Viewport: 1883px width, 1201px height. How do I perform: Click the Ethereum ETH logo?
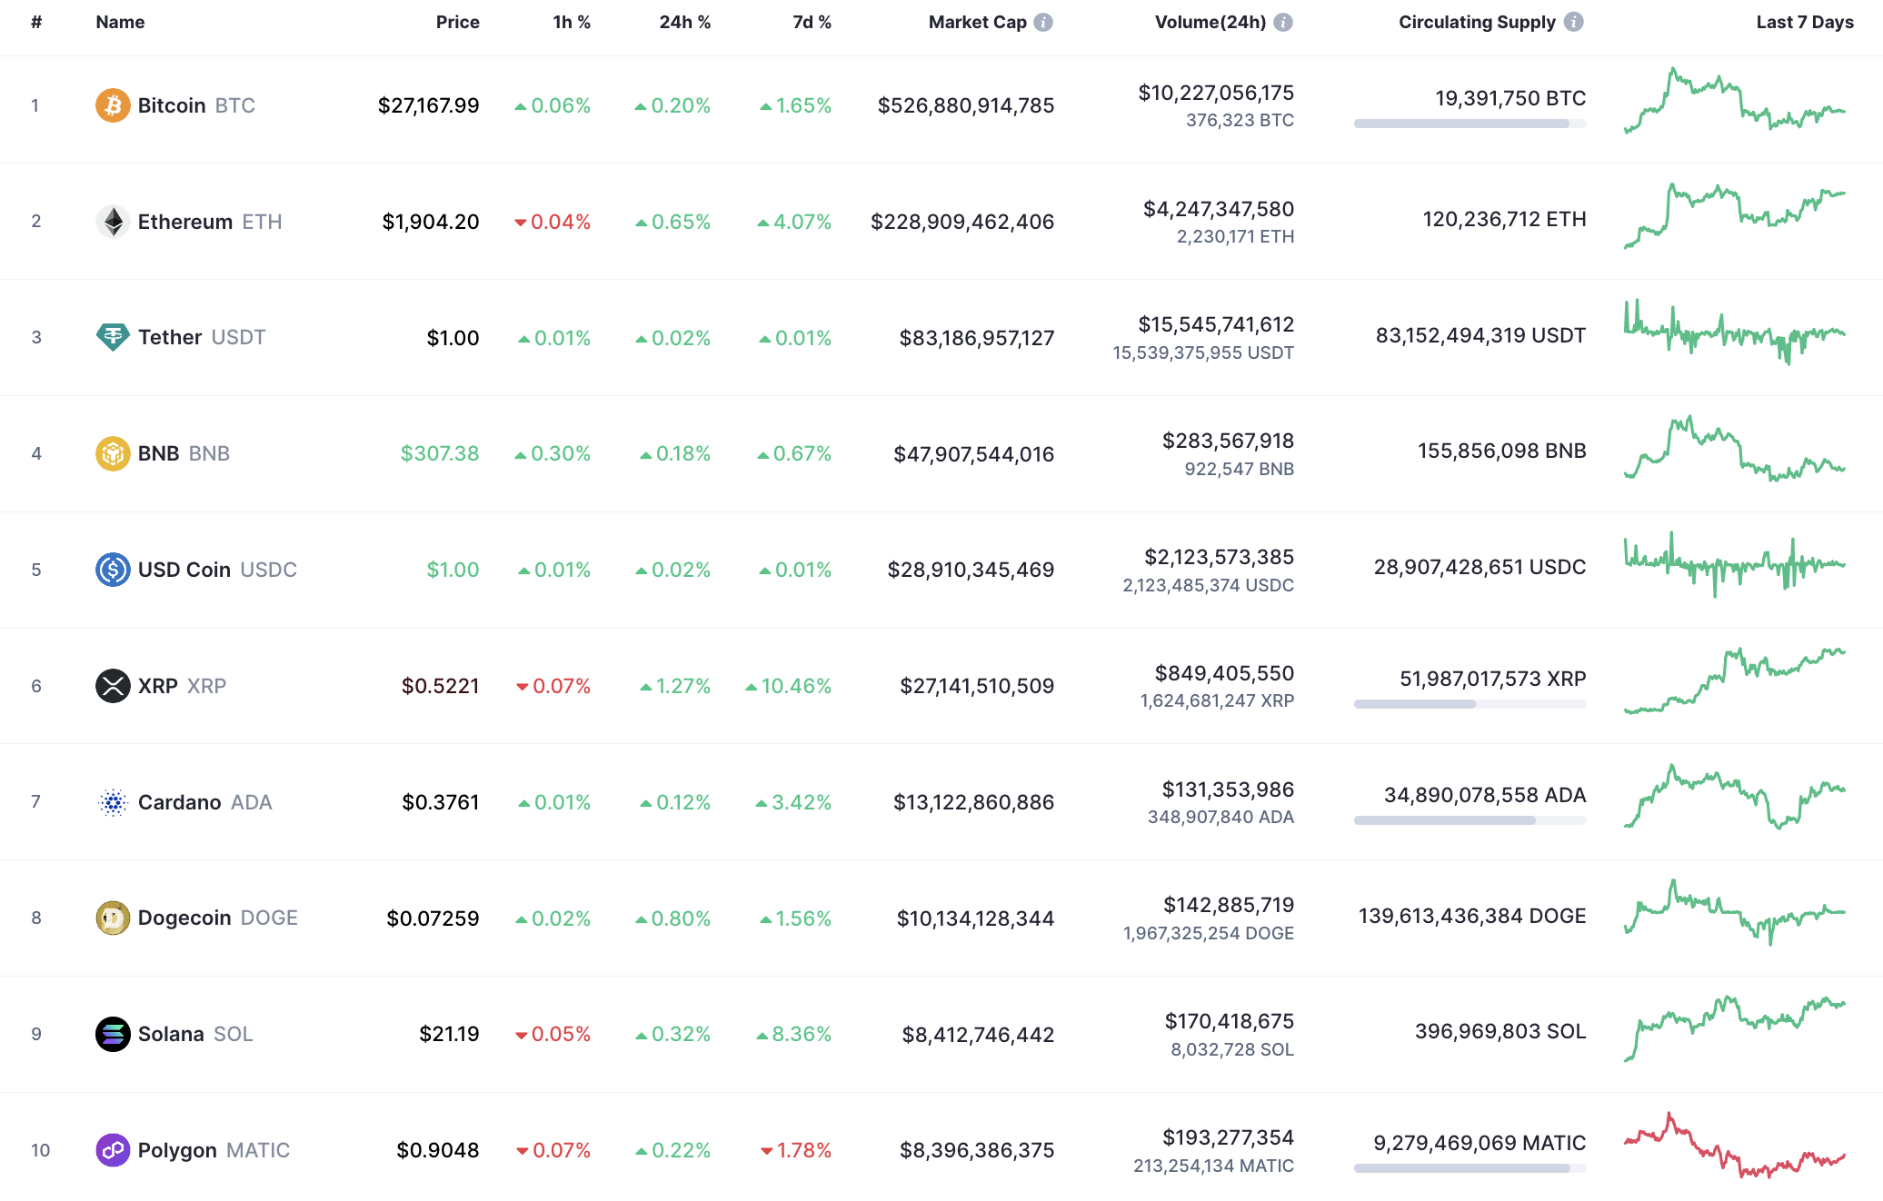coord(113,221)
